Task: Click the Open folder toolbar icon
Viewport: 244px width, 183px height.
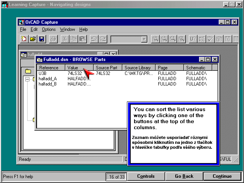Action: coord(33,39)
